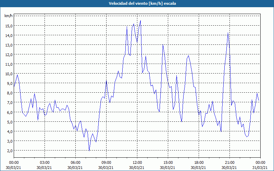Click the chart title 'Velocidad del viento [km/h] escala'
This screenshot has height=171, width=274.
click(142, 3)
